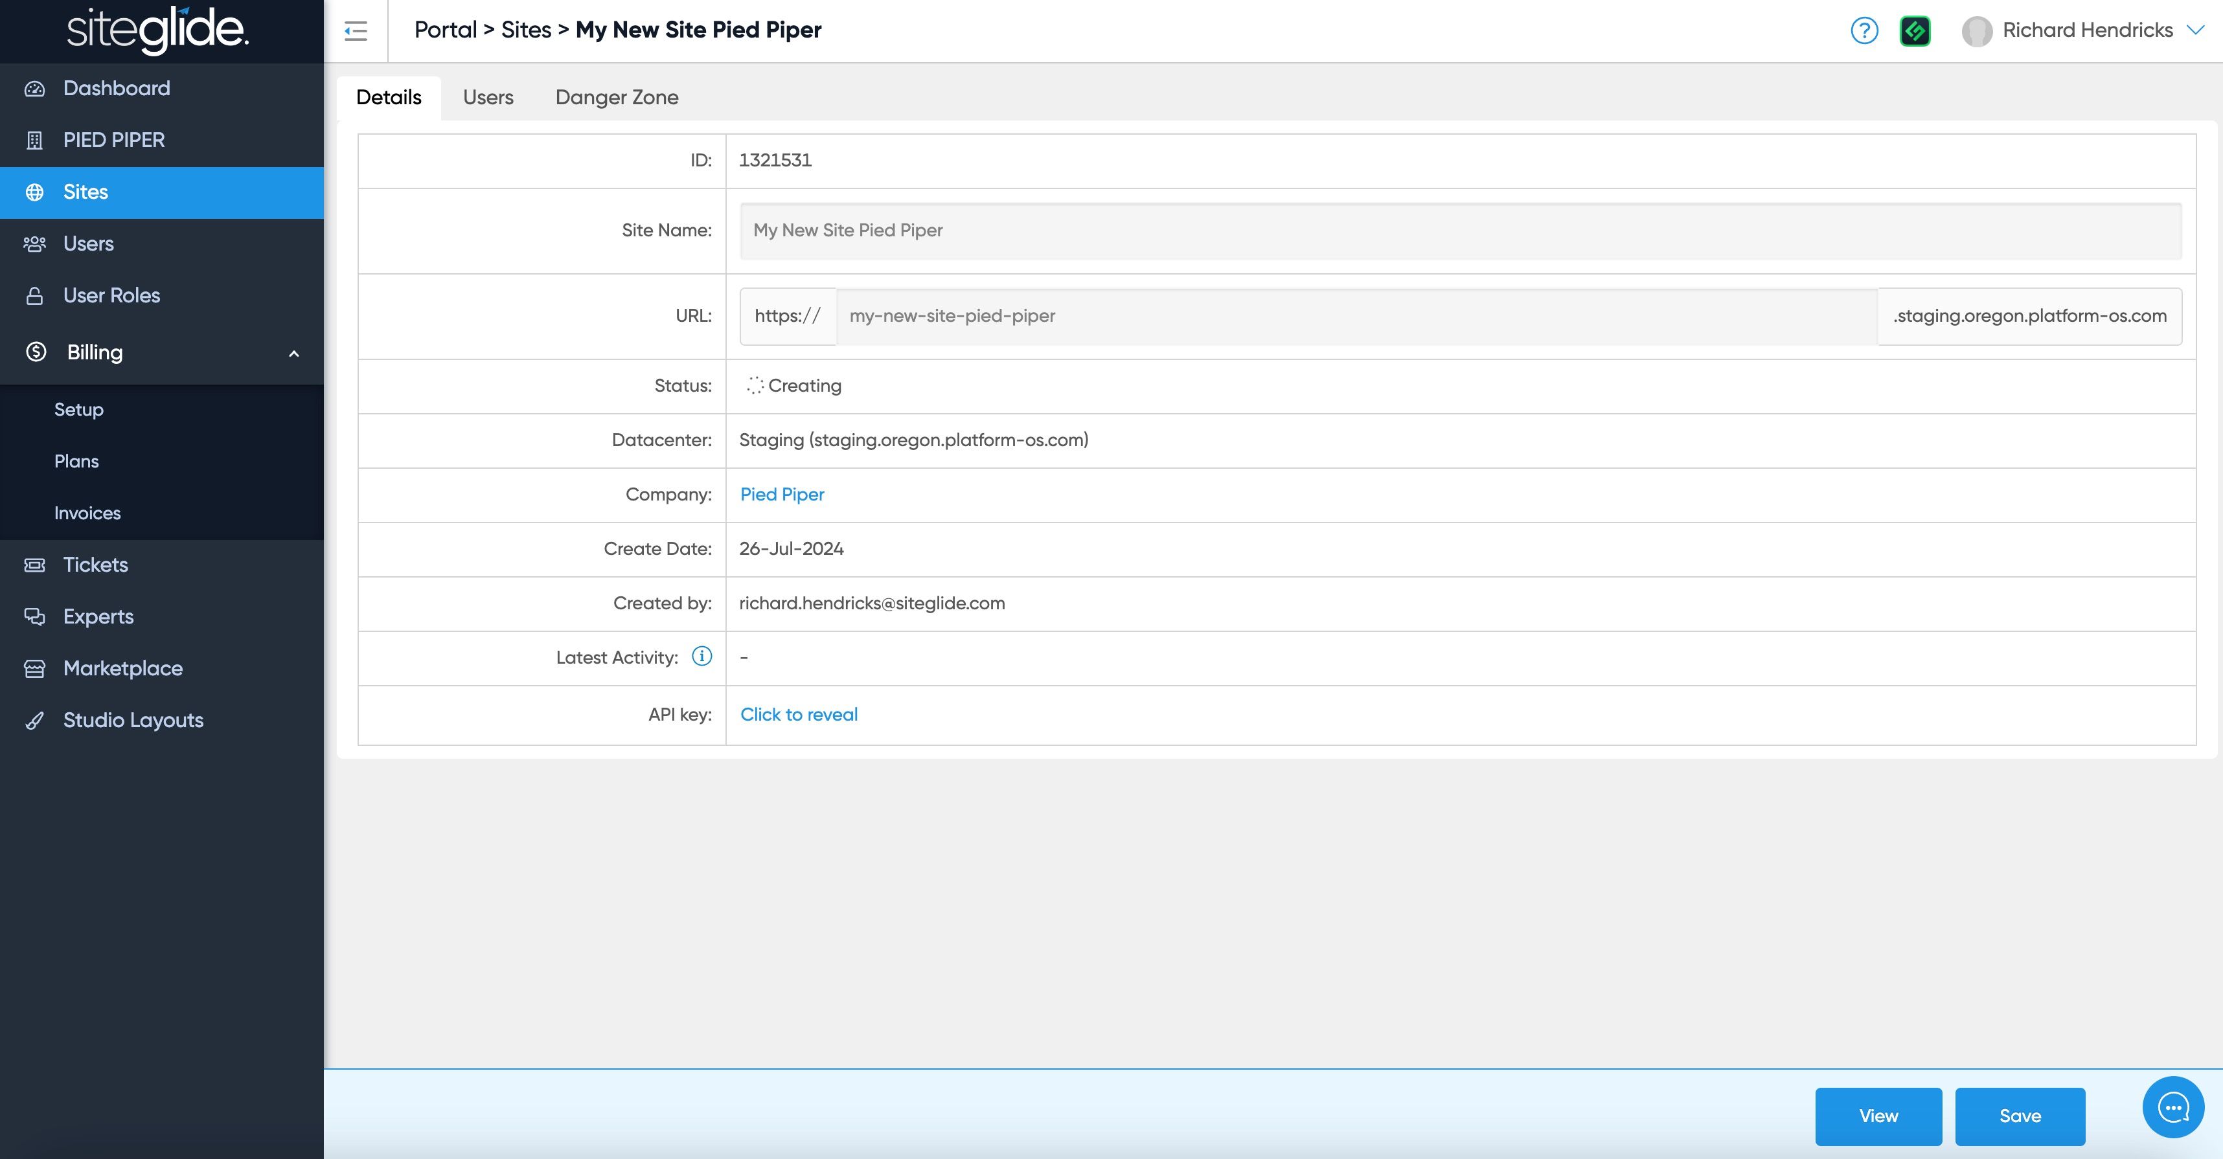Click the Sites globe icon
The width and height of the screenshot is (2223, 1159).
coord(34,192)
